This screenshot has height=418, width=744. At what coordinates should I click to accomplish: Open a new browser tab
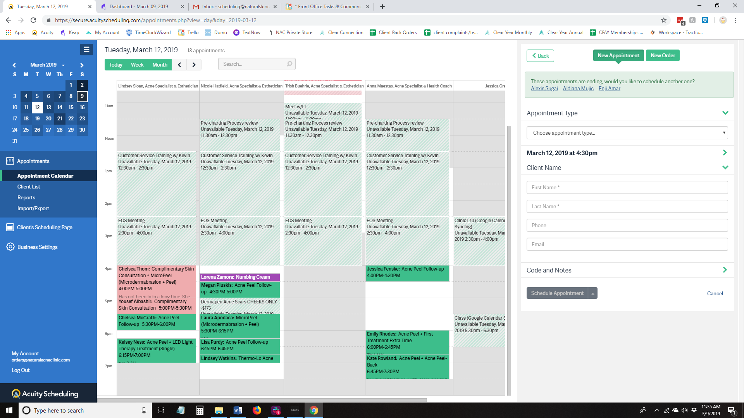point(382,7)
